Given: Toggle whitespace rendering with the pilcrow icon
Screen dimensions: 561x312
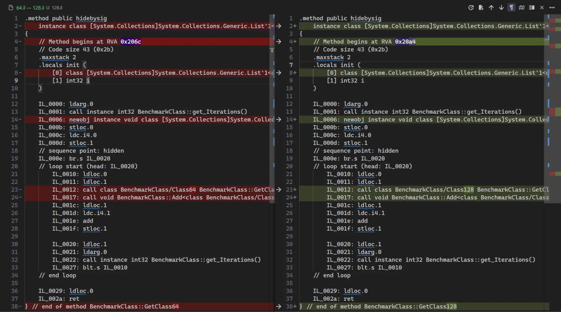Looking at the screenshot, I should (511, 8).
